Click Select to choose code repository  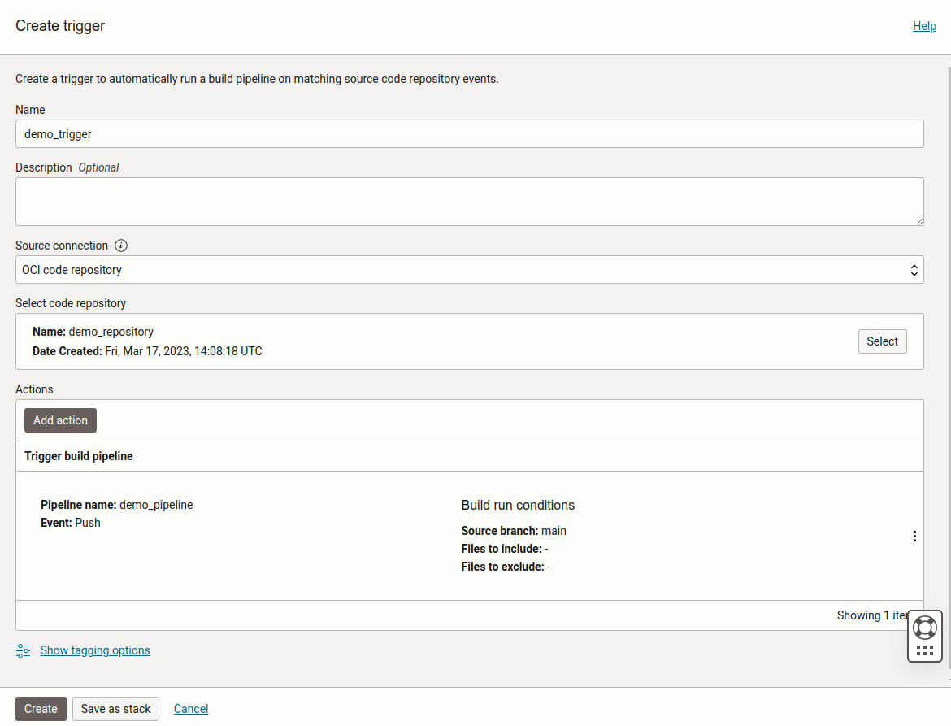tap(882, 341)
